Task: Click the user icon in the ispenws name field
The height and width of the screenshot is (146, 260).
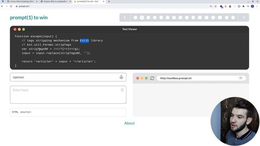Action: tap(121, 77)
